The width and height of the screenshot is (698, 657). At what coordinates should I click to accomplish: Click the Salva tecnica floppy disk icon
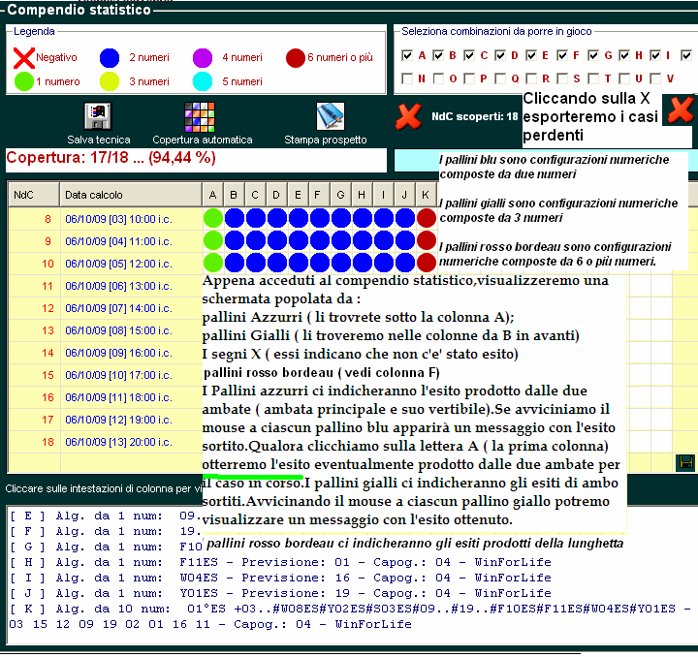pyautogui.click(x=98, y=116)
